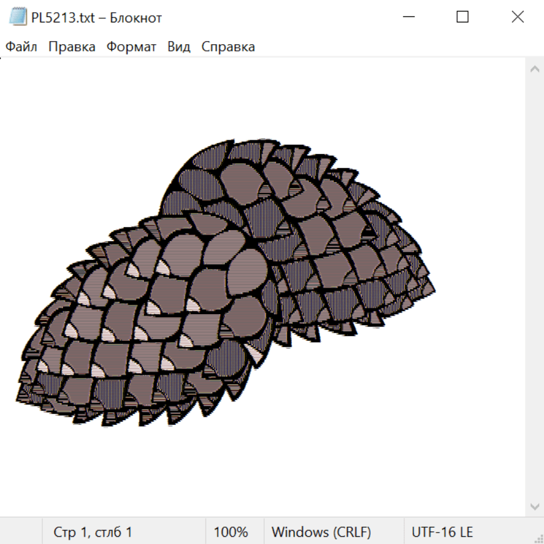This screenshot has width=544, height=544.
Task: Minimize the Блокнот window
Action: [x=408, y=18]
